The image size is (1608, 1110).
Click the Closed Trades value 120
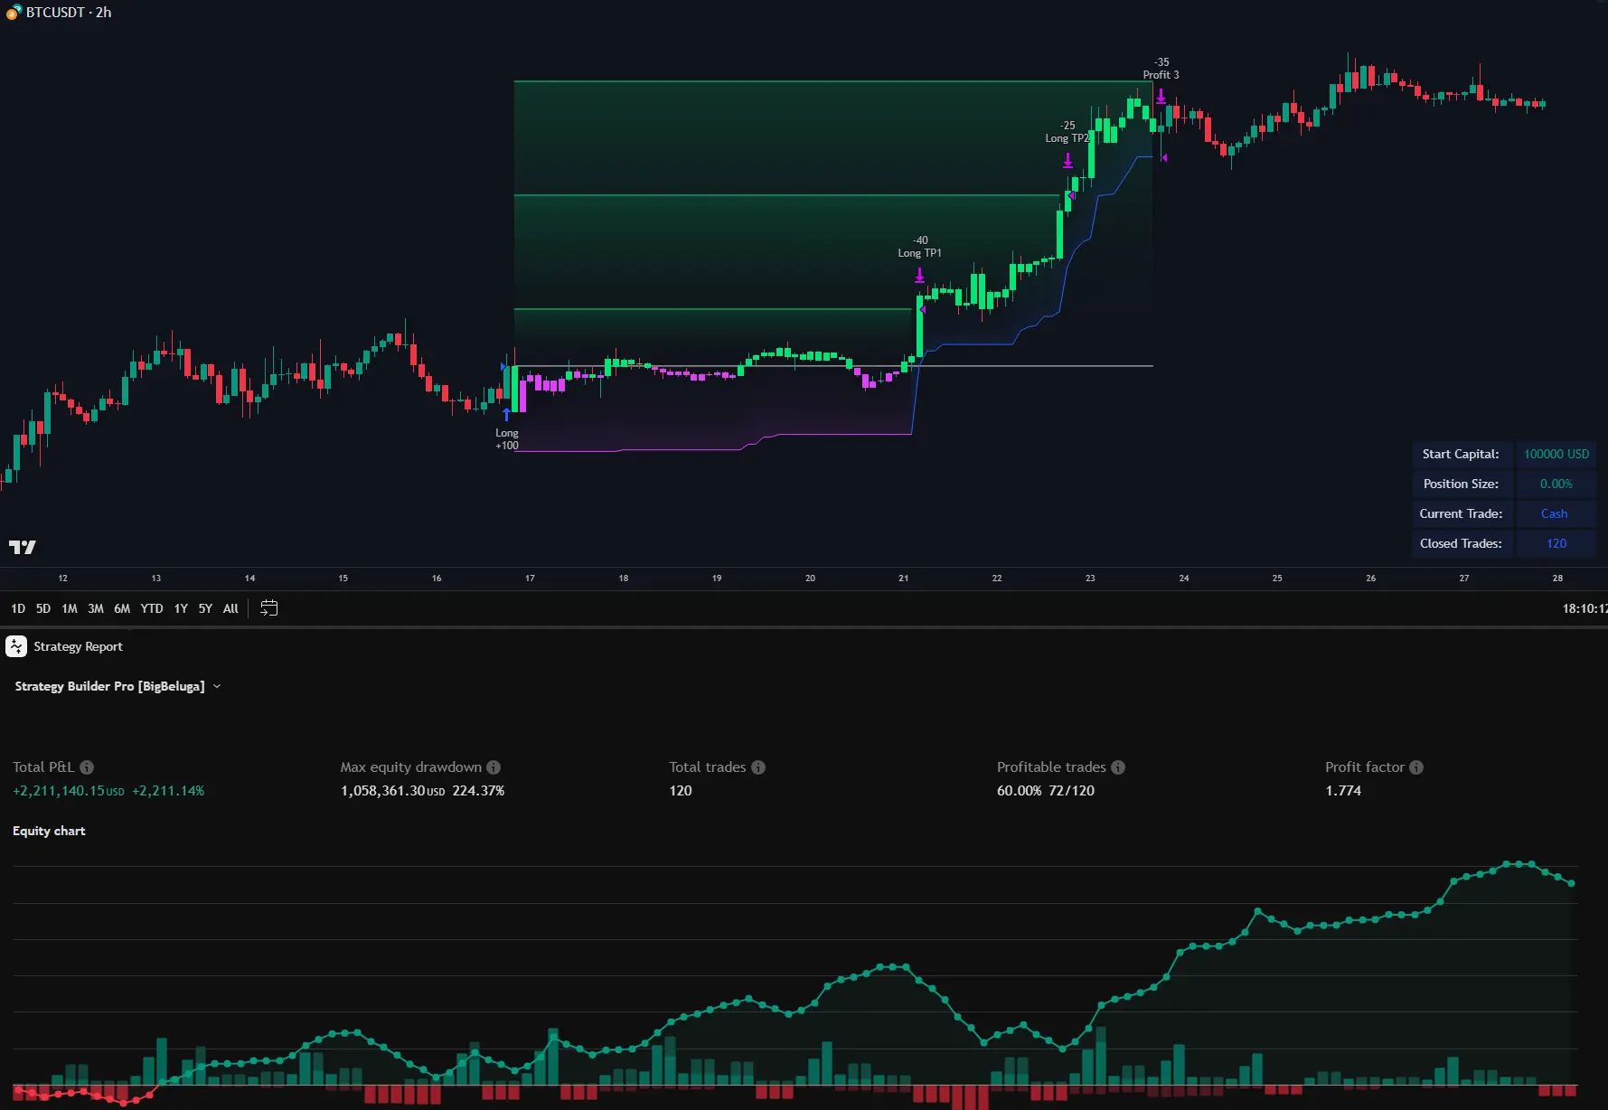pyautogui.click(x=1556, y=543)
